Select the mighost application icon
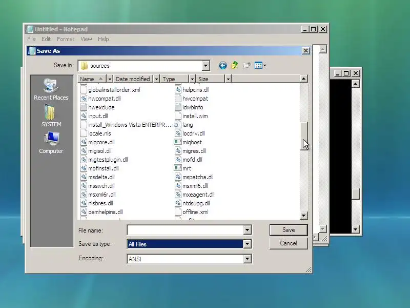The width and height of the screenshot is (410, 308). [x=178, y=142]
